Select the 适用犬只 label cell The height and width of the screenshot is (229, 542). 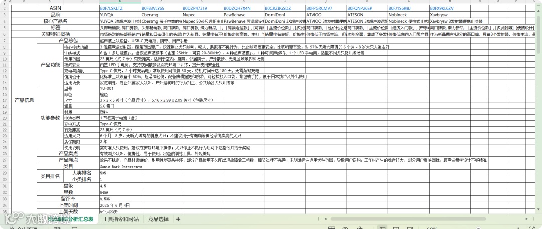(81, 135)
